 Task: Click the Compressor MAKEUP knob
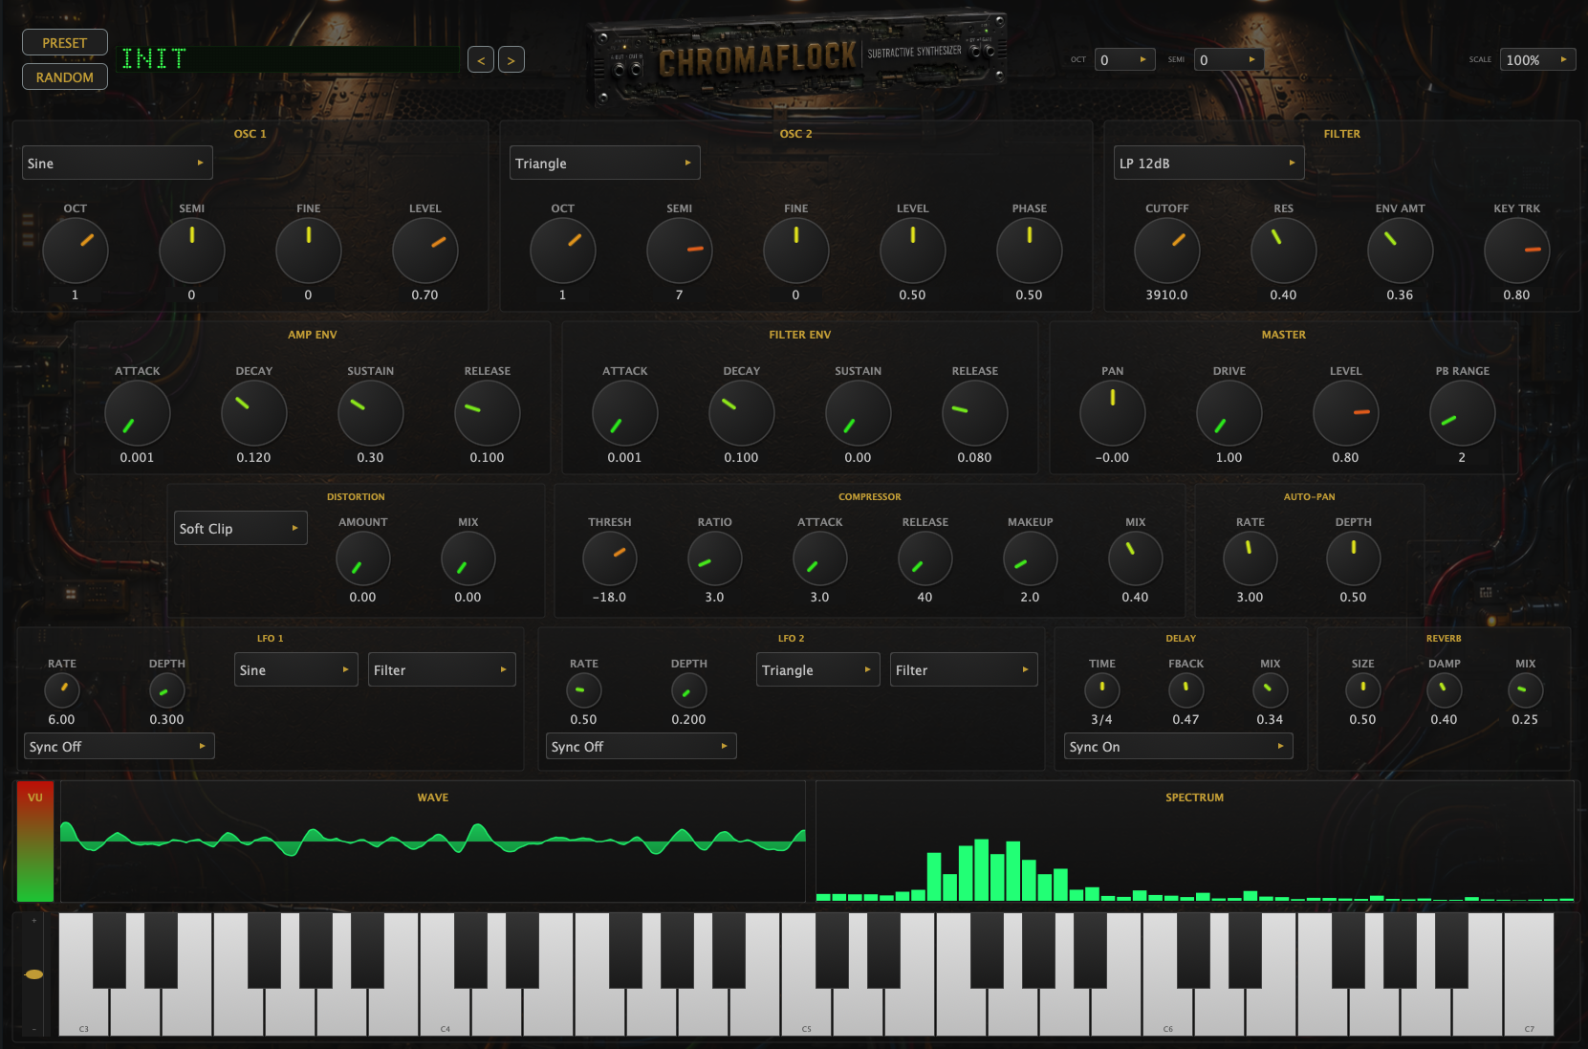(x=1031, y=558)
